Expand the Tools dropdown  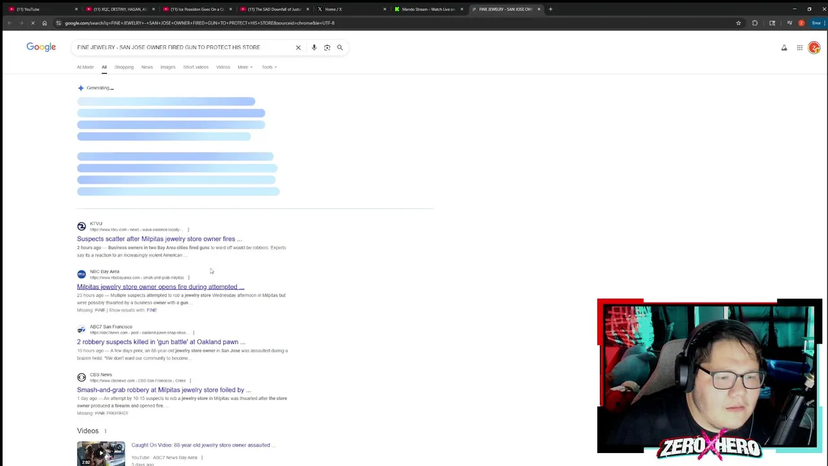(269, 67)
